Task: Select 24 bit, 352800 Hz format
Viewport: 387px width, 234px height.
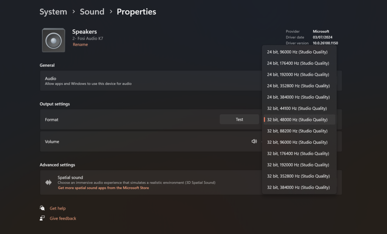Action: pyautogui.click(x=298, y=86)
